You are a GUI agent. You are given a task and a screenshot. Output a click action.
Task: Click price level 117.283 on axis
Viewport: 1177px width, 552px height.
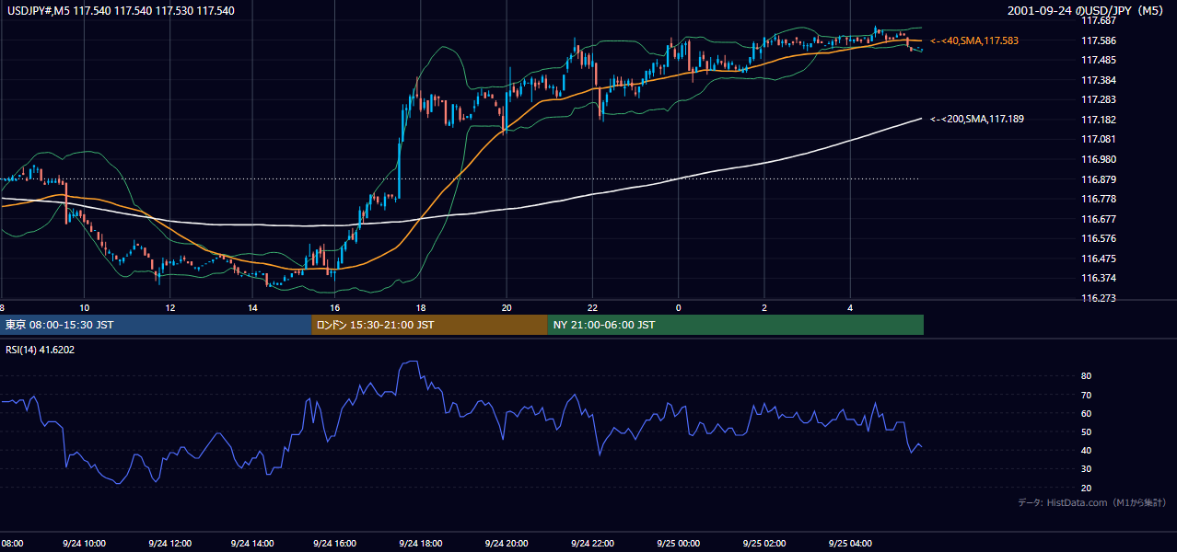tap(1097, 99)
